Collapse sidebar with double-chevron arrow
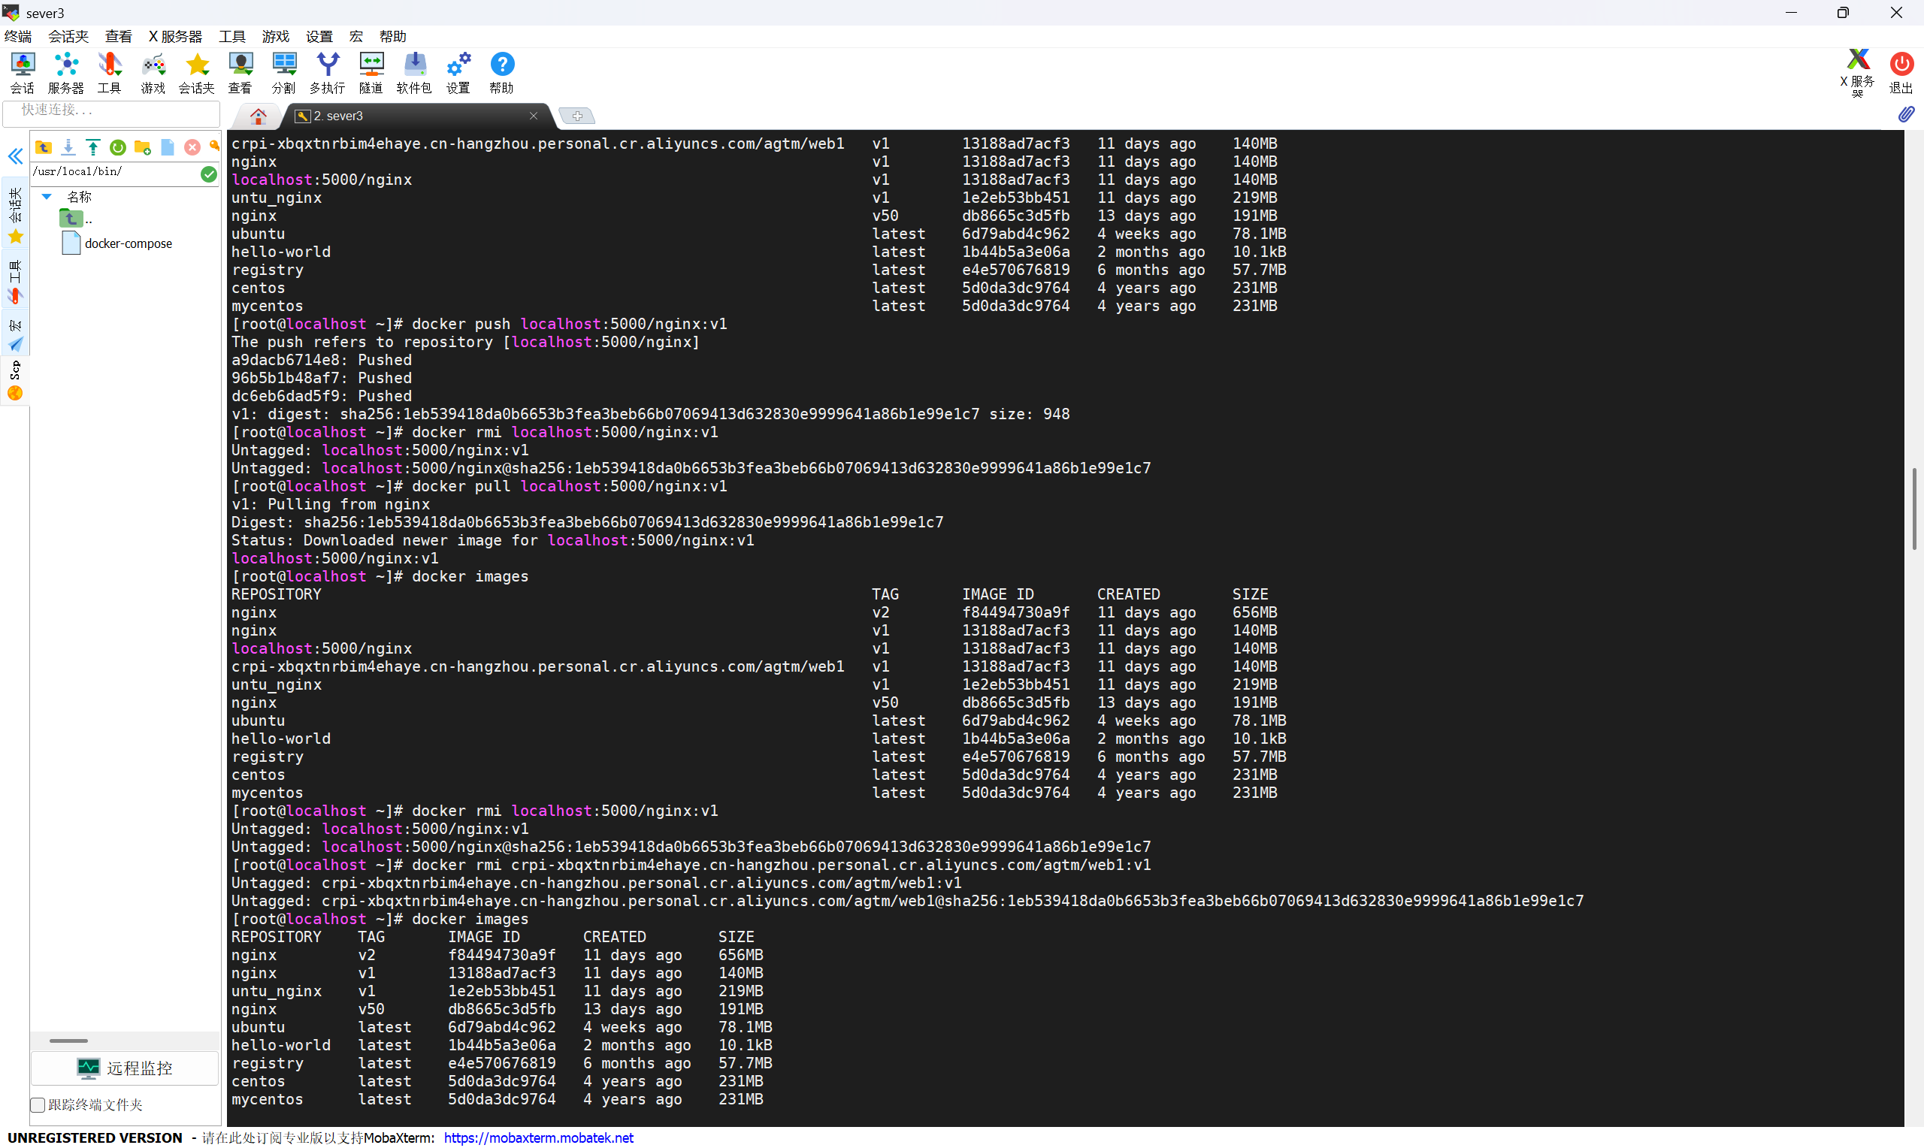This screenshot has height=1148, width=1924. [x=16, y=156]
